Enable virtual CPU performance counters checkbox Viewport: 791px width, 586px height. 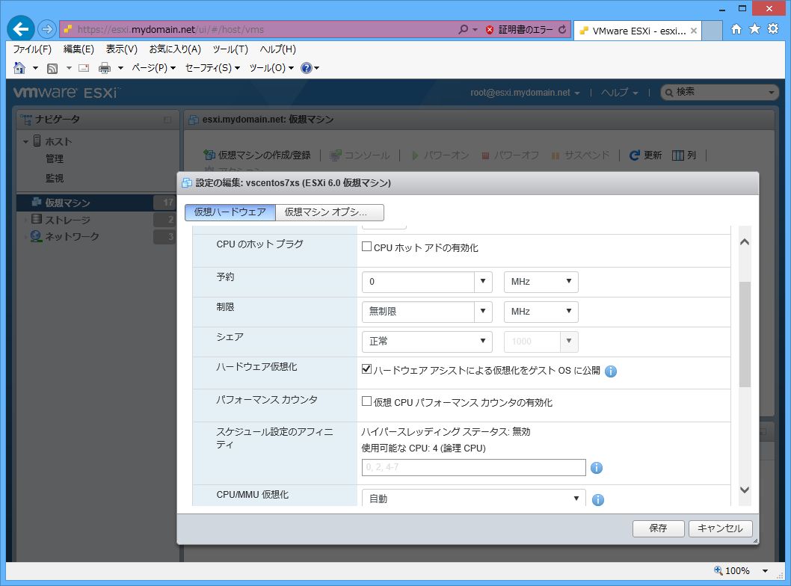point(367,401)
